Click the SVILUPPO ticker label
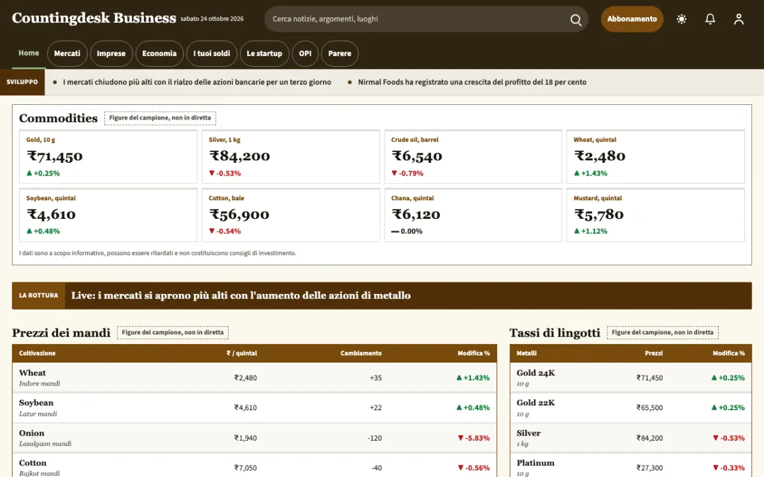 tap(22, 82)
